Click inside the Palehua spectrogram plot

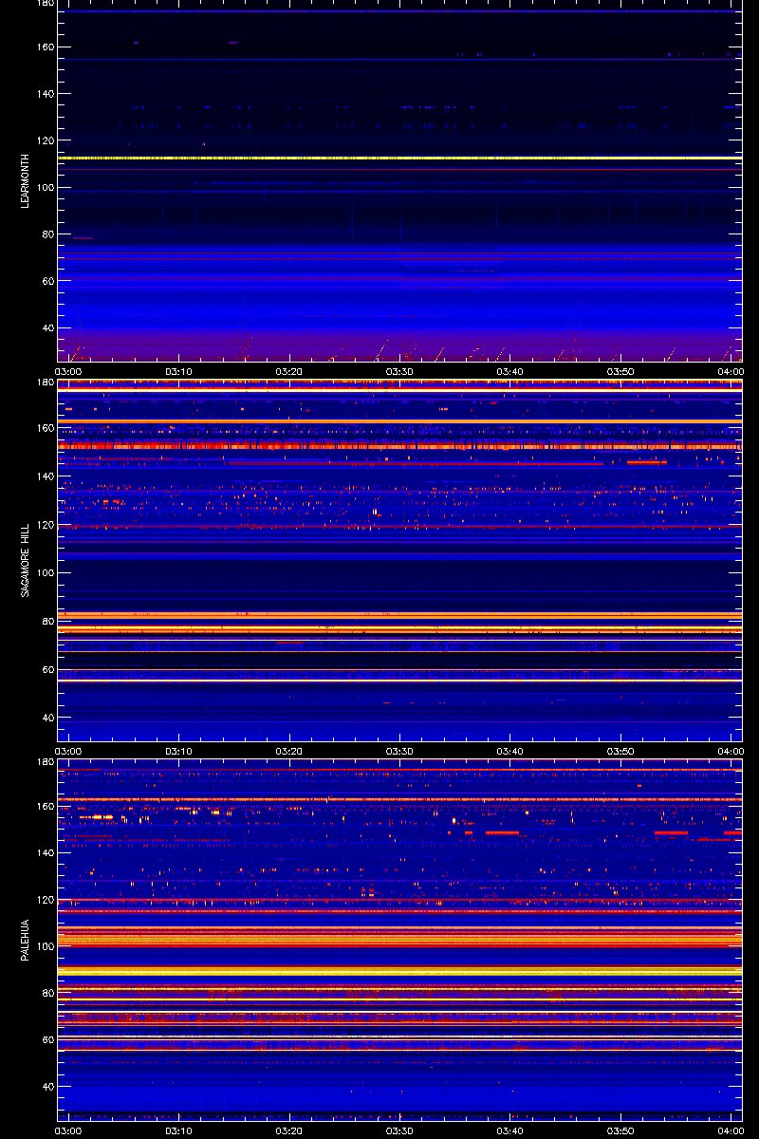pyautogui.click(x=399, y=940)
